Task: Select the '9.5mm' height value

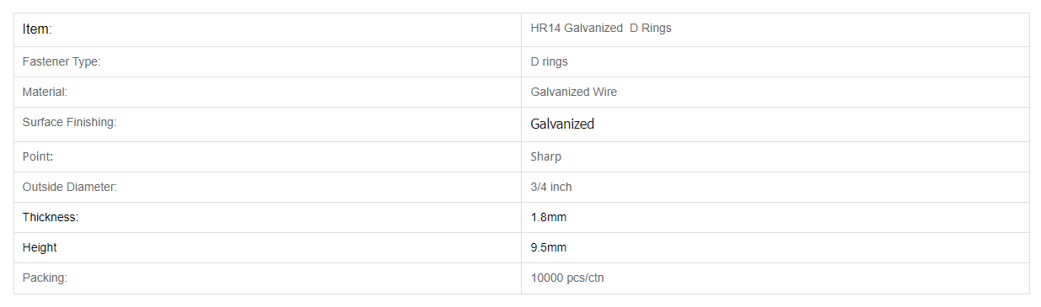Action: [x=549, y=247]
